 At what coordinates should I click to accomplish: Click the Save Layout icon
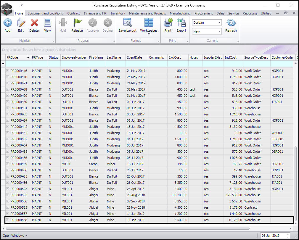tap(127, 25)
